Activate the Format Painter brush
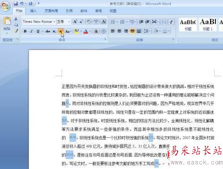Image resolution: width=223 pixels, height=169 pixels. 16,31
